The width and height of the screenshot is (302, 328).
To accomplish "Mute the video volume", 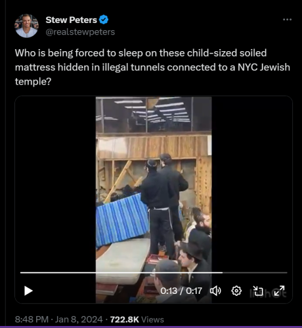I will [x=215, y=291].
